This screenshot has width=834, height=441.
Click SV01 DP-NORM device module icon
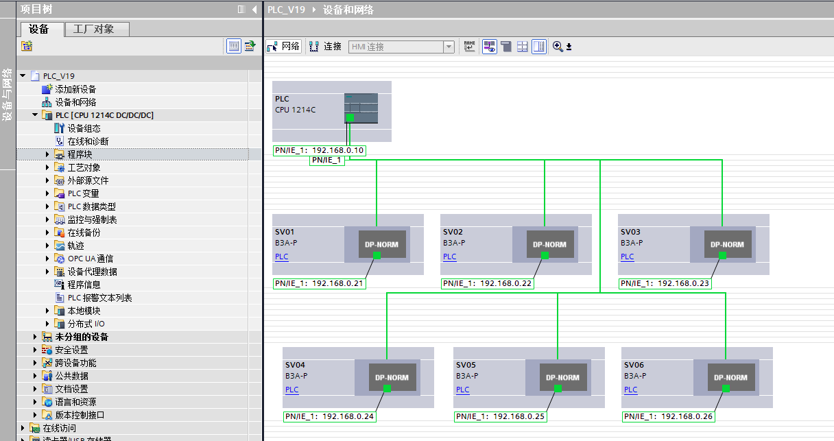[381, 244]
